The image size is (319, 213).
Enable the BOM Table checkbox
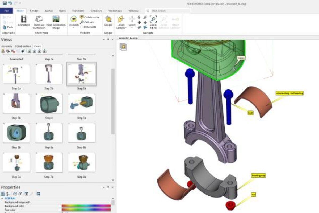(x=82, y=27)
